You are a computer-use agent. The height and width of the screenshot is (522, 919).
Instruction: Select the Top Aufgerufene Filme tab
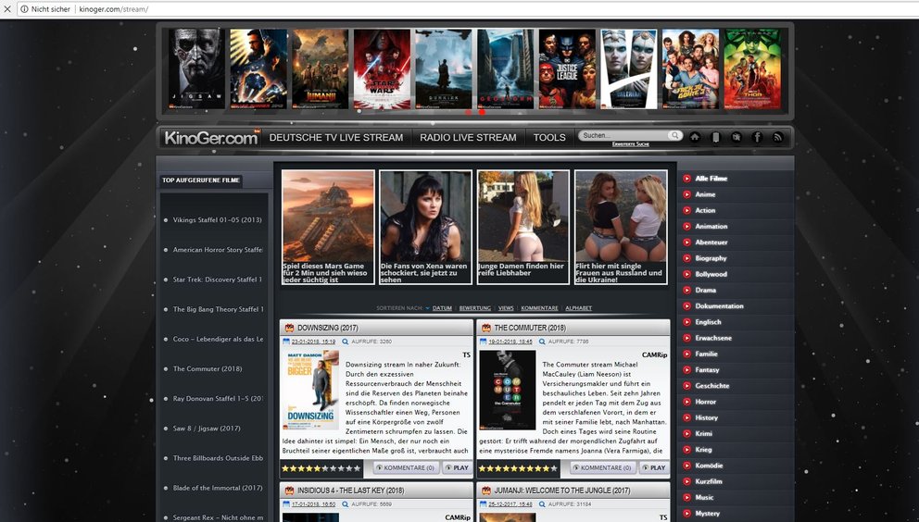click(x=200, y=180)
